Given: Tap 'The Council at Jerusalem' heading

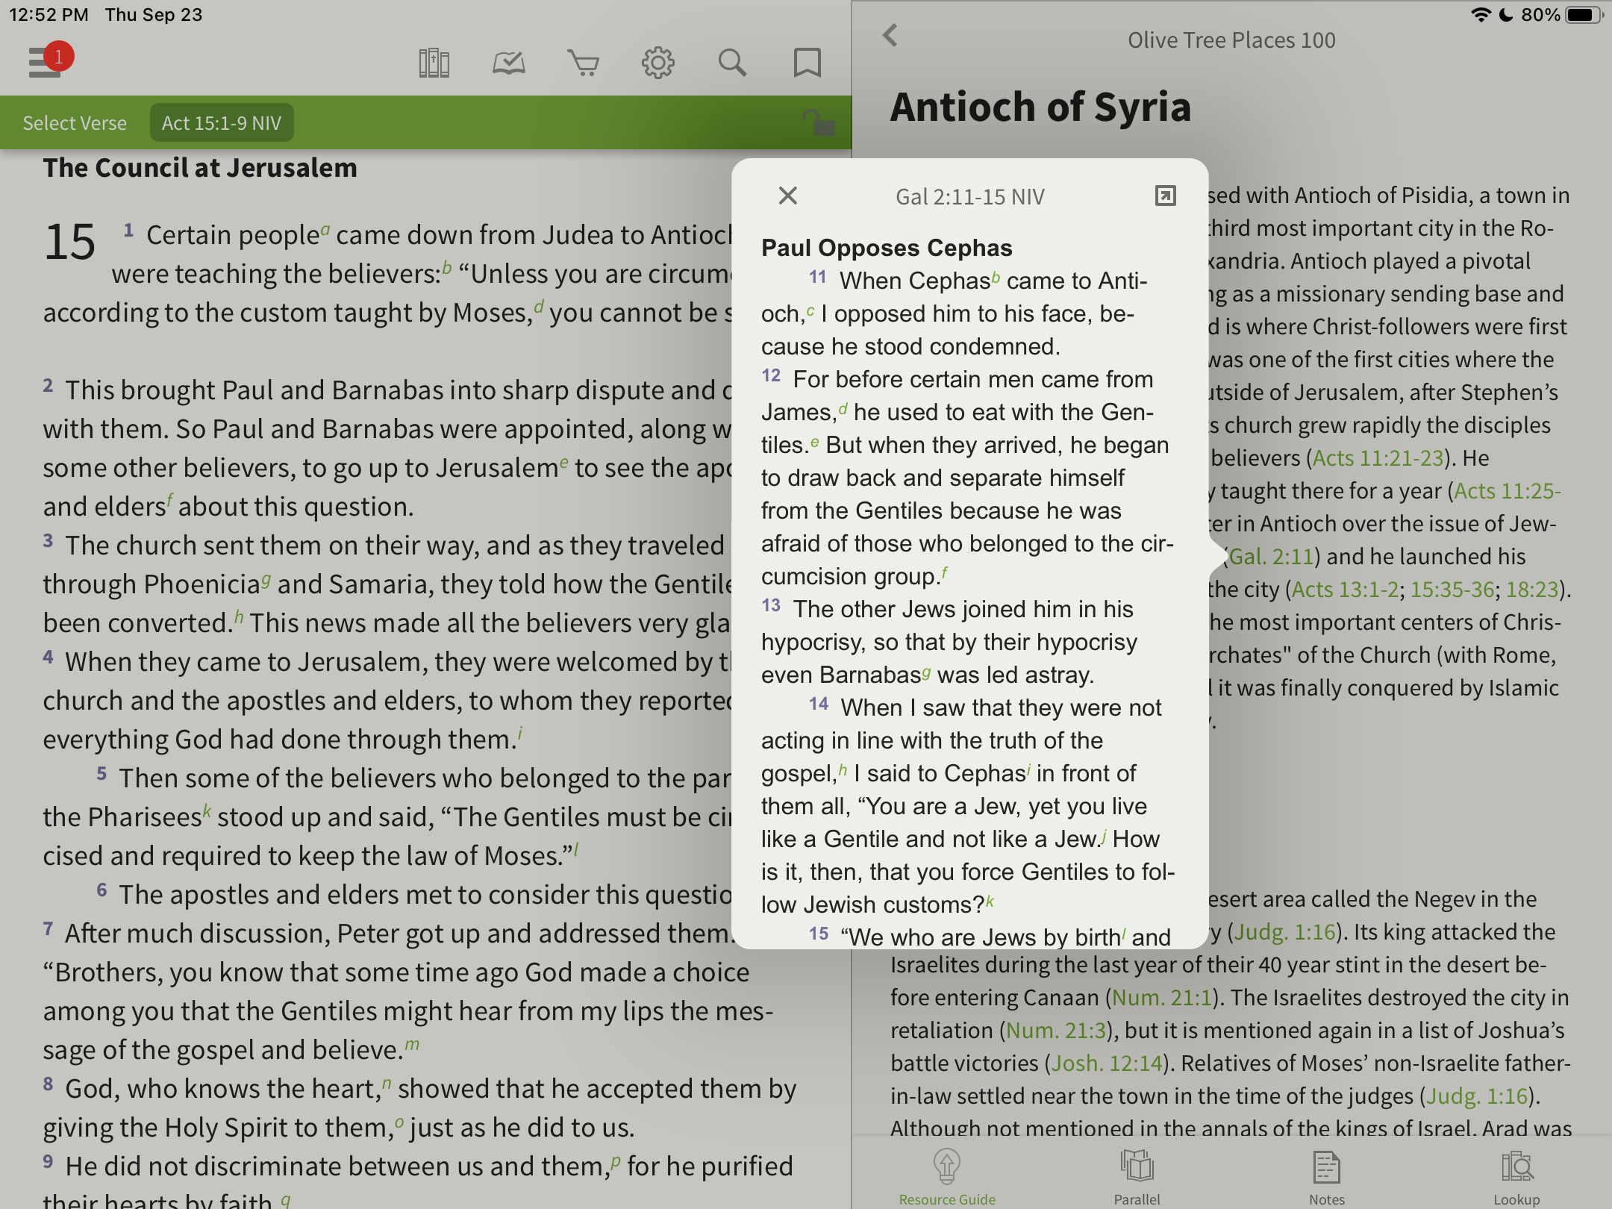Looking at the screenshot, I should pyautogui.click(x=200, y=168).
